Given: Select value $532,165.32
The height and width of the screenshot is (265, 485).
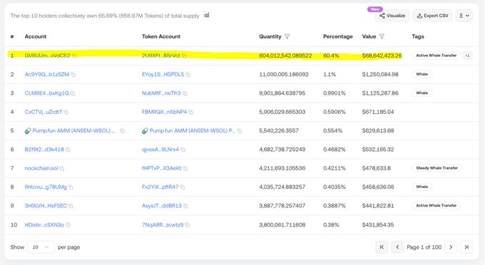Looking at the screenshot, I should coord(378,150).
